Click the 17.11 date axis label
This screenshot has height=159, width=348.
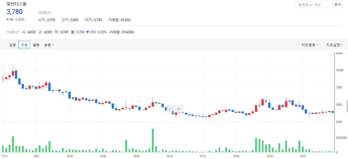pos(4,156)
